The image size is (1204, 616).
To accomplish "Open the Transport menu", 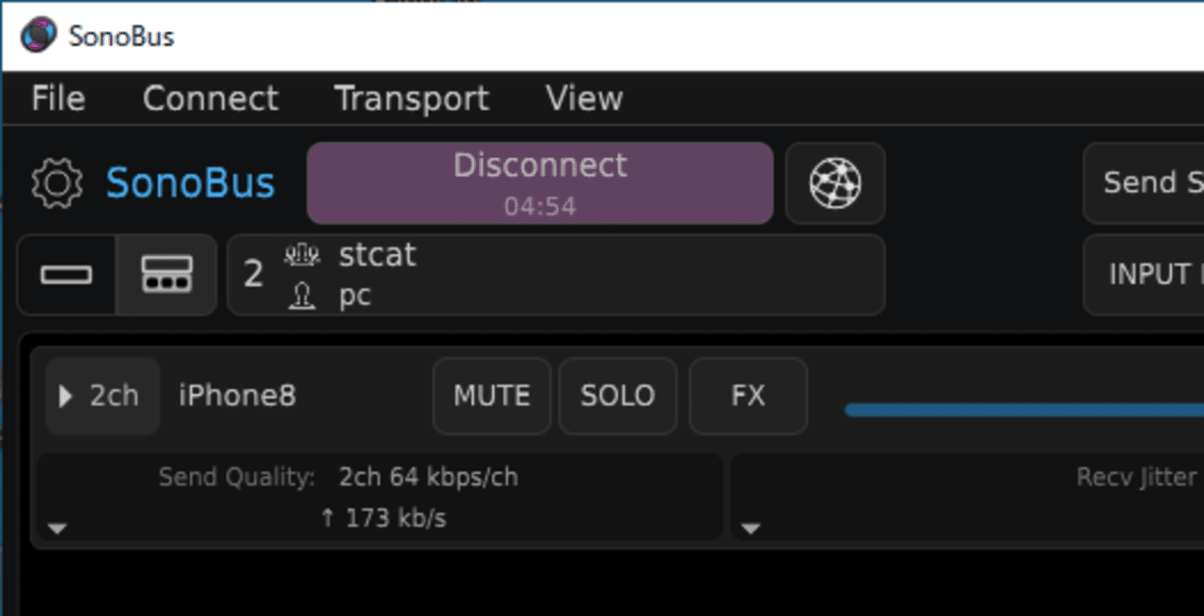I will click(411, 99).
